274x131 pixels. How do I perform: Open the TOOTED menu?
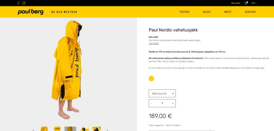tap(184, 12)
